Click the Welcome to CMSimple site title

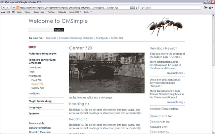[x=58, y=21]
